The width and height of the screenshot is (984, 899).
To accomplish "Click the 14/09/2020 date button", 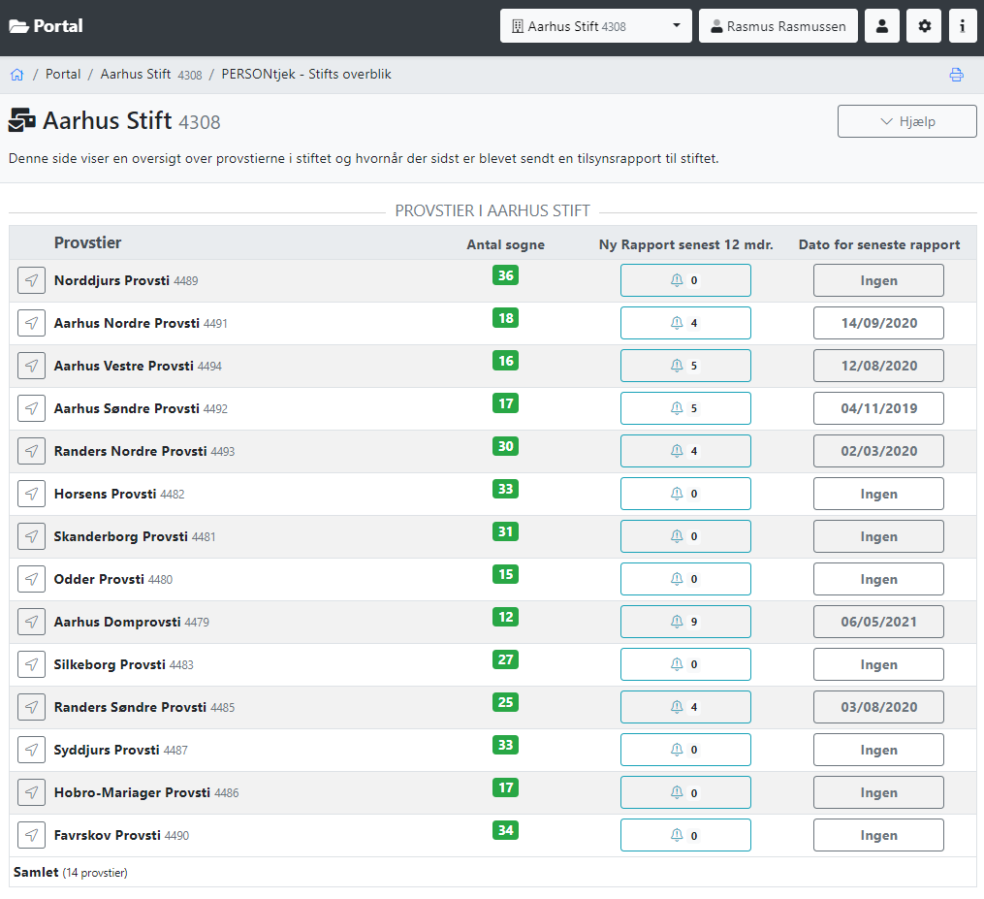I will click(x=878, y=323).
